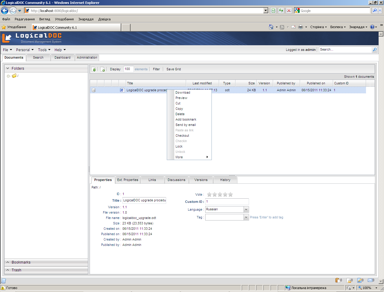Open the Personal menu dropdown
The width and height of the screenshot is (384, 292).
pos(25,50)
